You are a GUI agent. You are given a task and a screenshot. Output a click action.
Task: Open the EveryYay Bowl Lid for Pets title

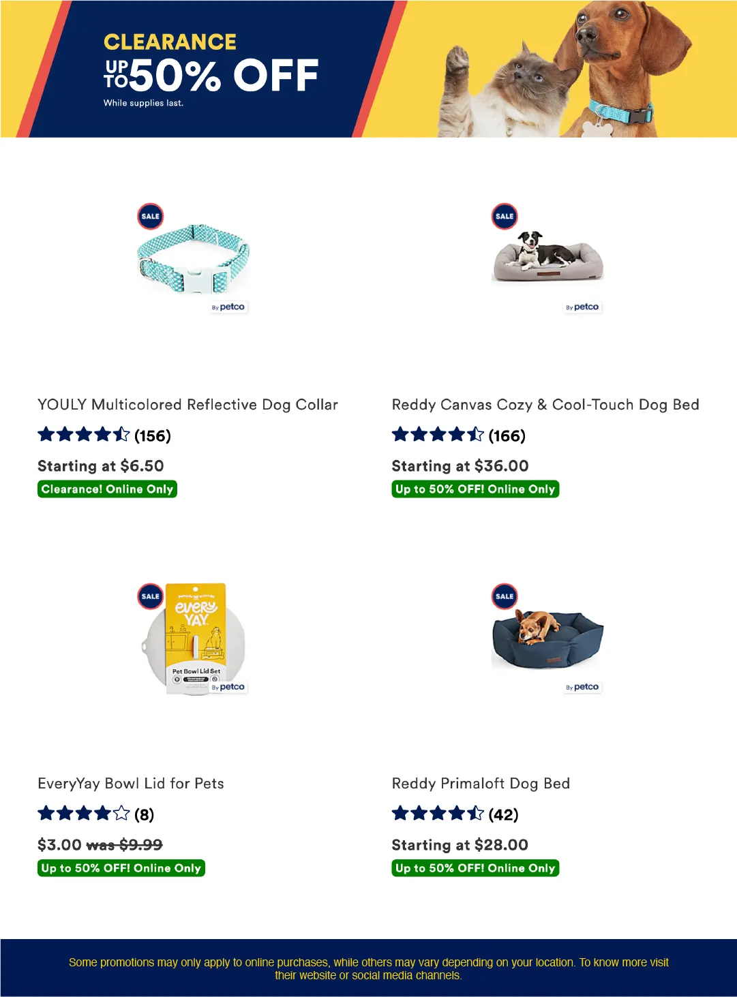click(131, 784)
